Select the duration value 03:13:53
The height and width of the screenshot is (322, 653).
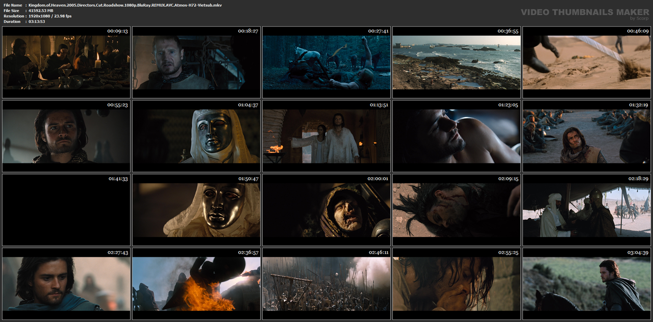[37, 22]
